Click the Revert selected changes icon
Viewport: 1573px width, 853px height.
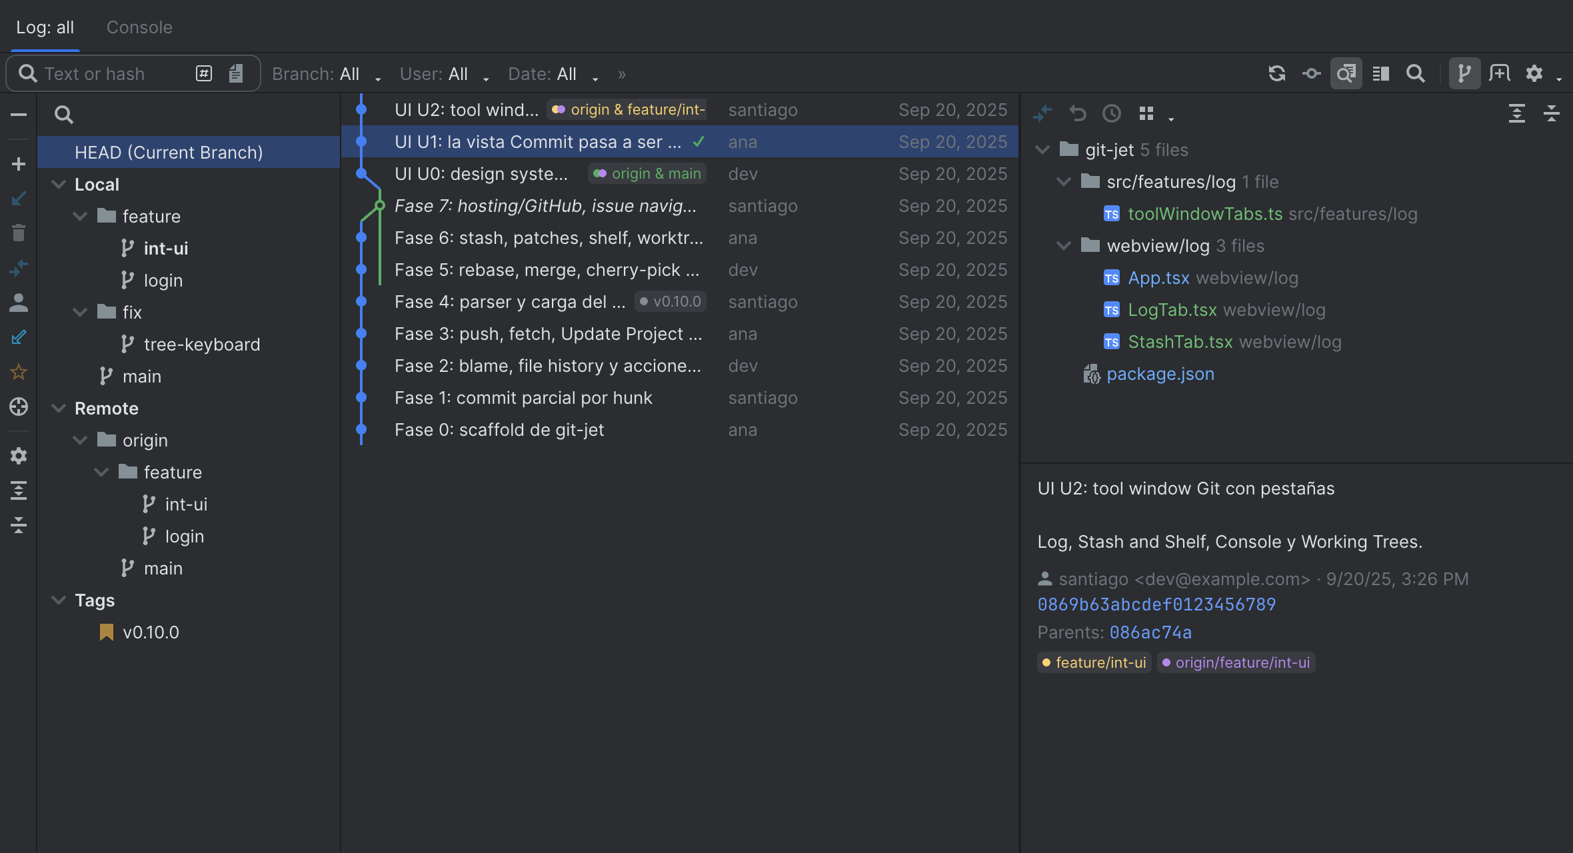(x=1077, y=113)
